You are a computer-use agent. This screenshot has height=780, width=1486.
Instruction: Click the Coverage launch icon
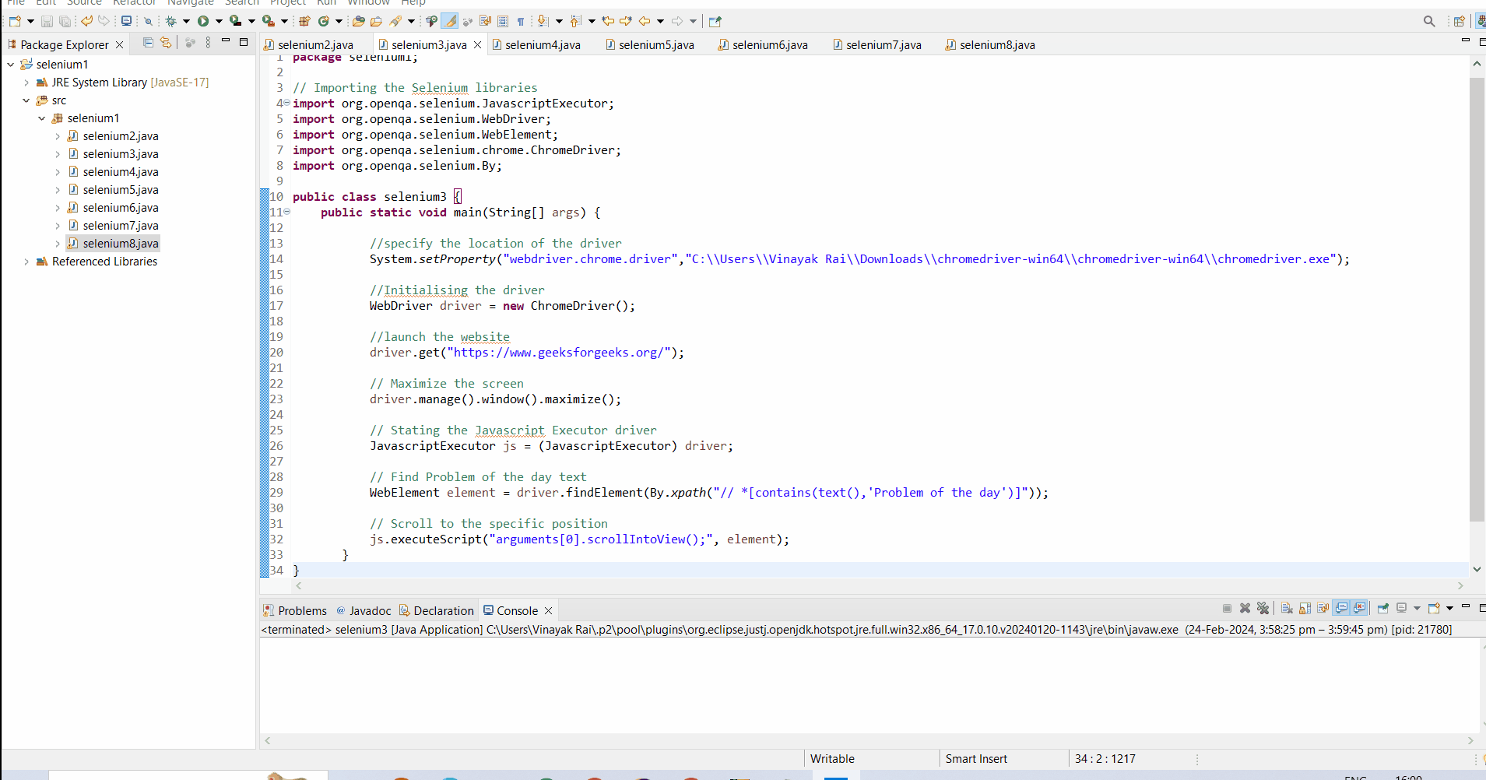[x=235, y=21]
